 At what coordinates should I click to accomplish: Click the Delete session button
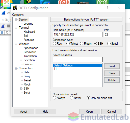[x=112, y=80]
